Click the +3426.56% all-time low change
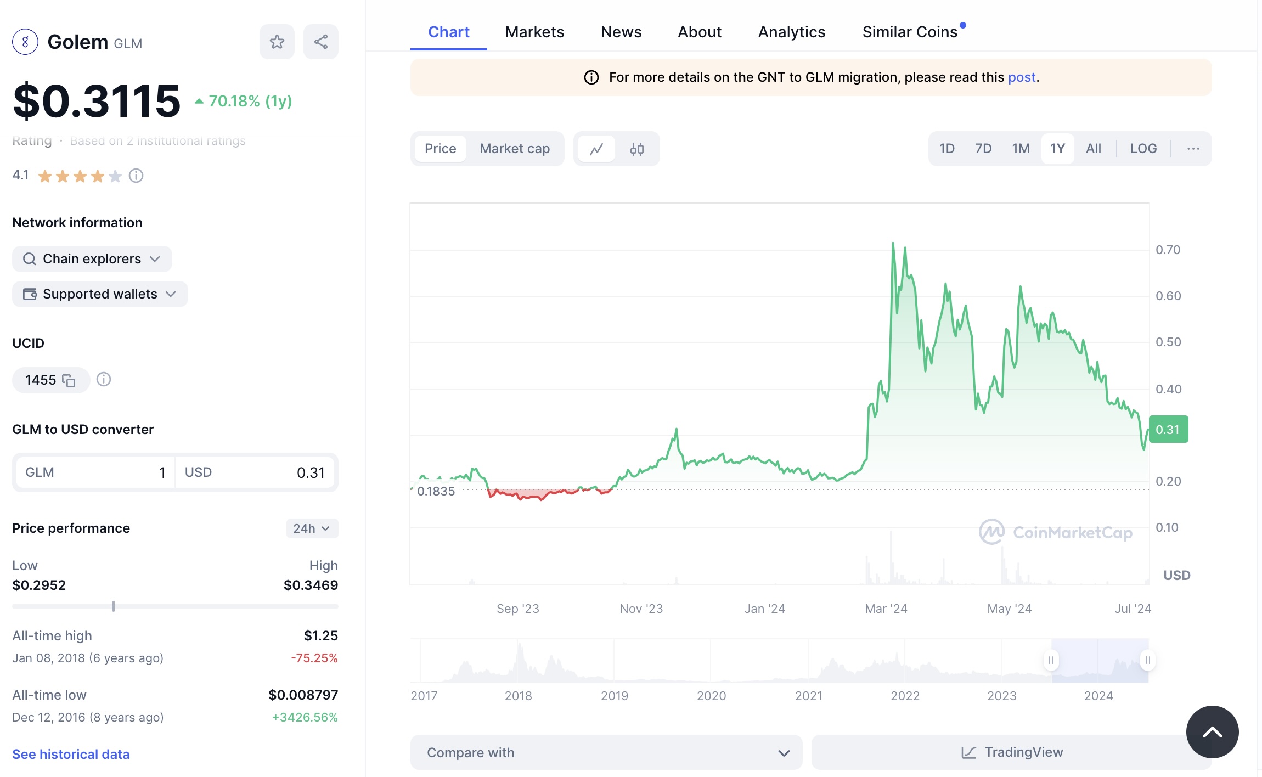This screenshot has height=777, width=1262. pyautogui.click(x=305, y=717)
